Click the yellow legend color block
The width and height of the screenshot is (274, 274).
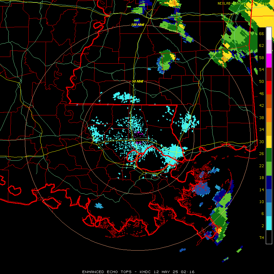pyautogui.click(x=269, y=142)
